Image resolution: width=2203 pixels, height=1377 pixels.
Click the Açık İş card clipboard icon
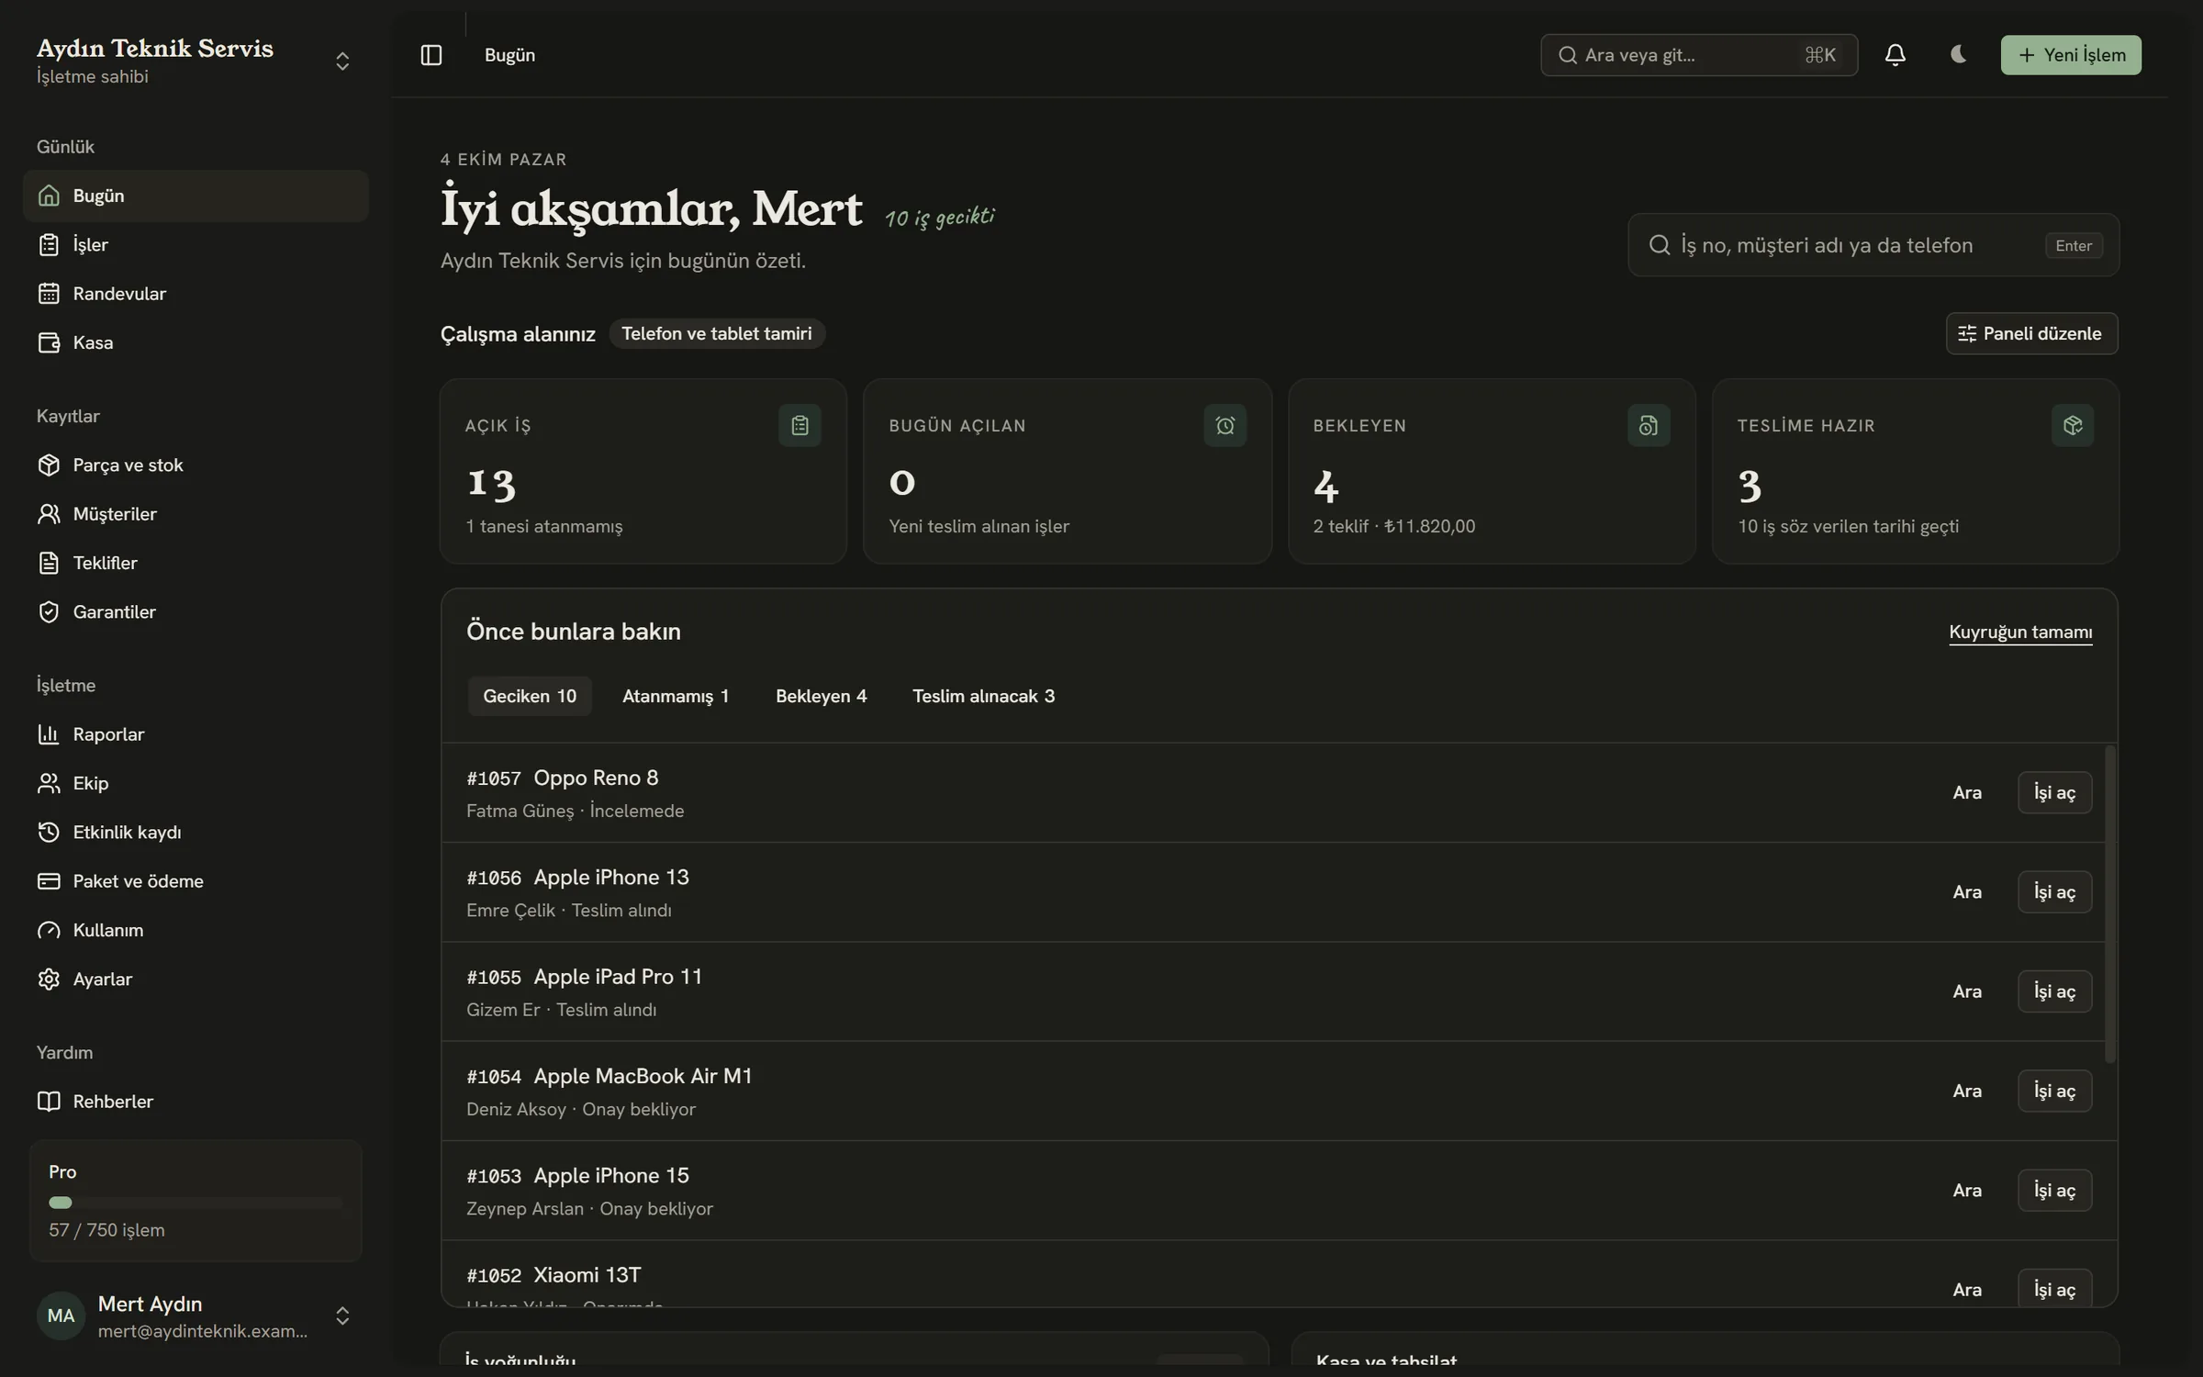point(800,425)
